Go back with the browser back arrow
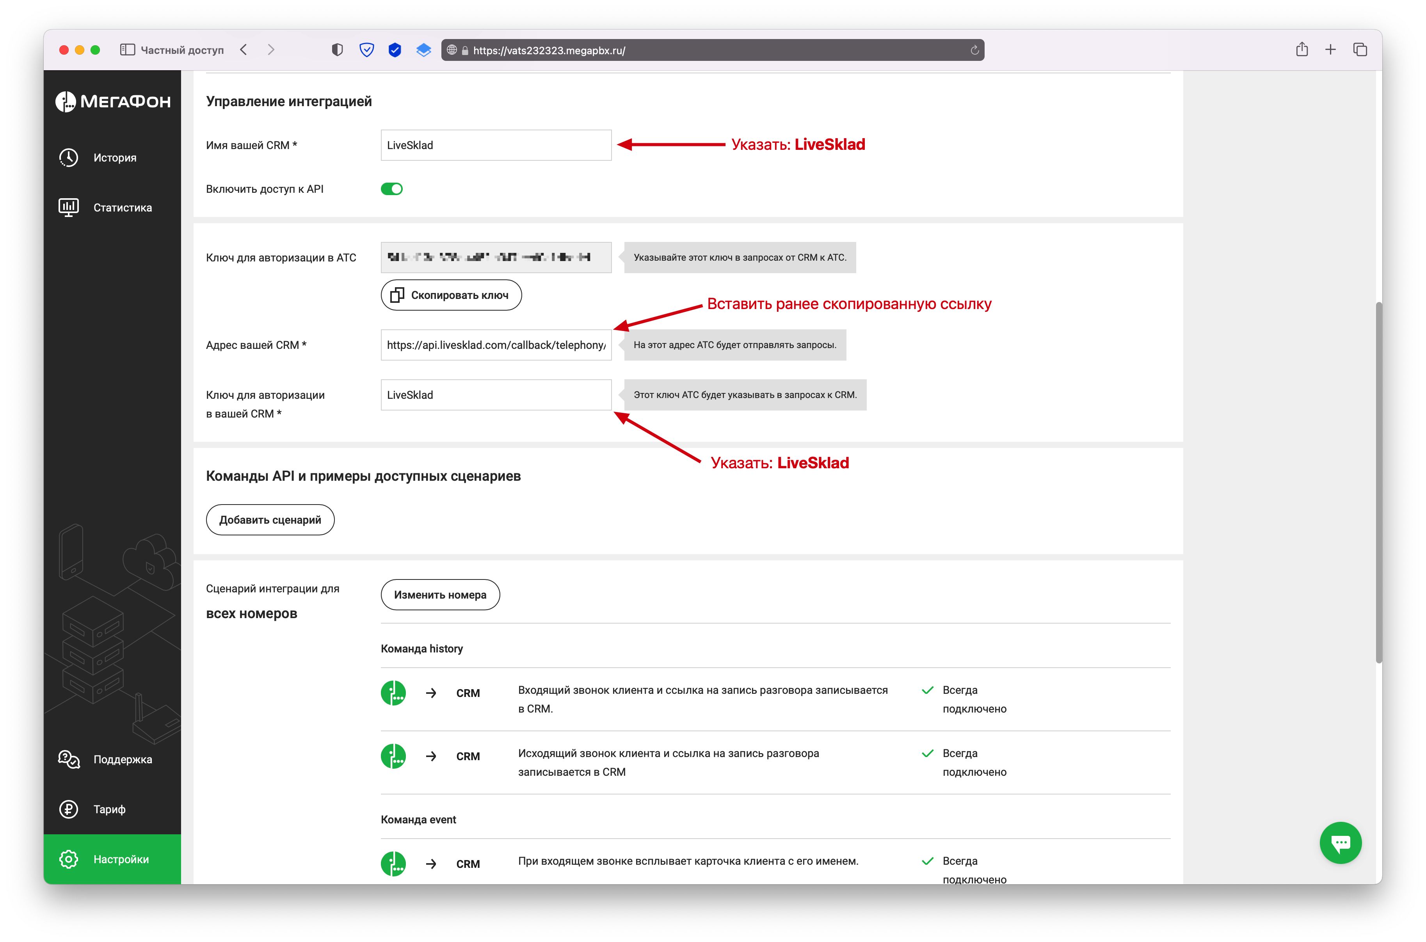This screenshot has width=1426, height=942. (243, 50)
